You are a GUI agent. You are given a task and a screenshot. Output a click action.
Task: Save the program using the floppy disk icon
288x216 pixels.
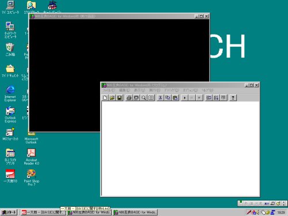click(x=119, y=98)
